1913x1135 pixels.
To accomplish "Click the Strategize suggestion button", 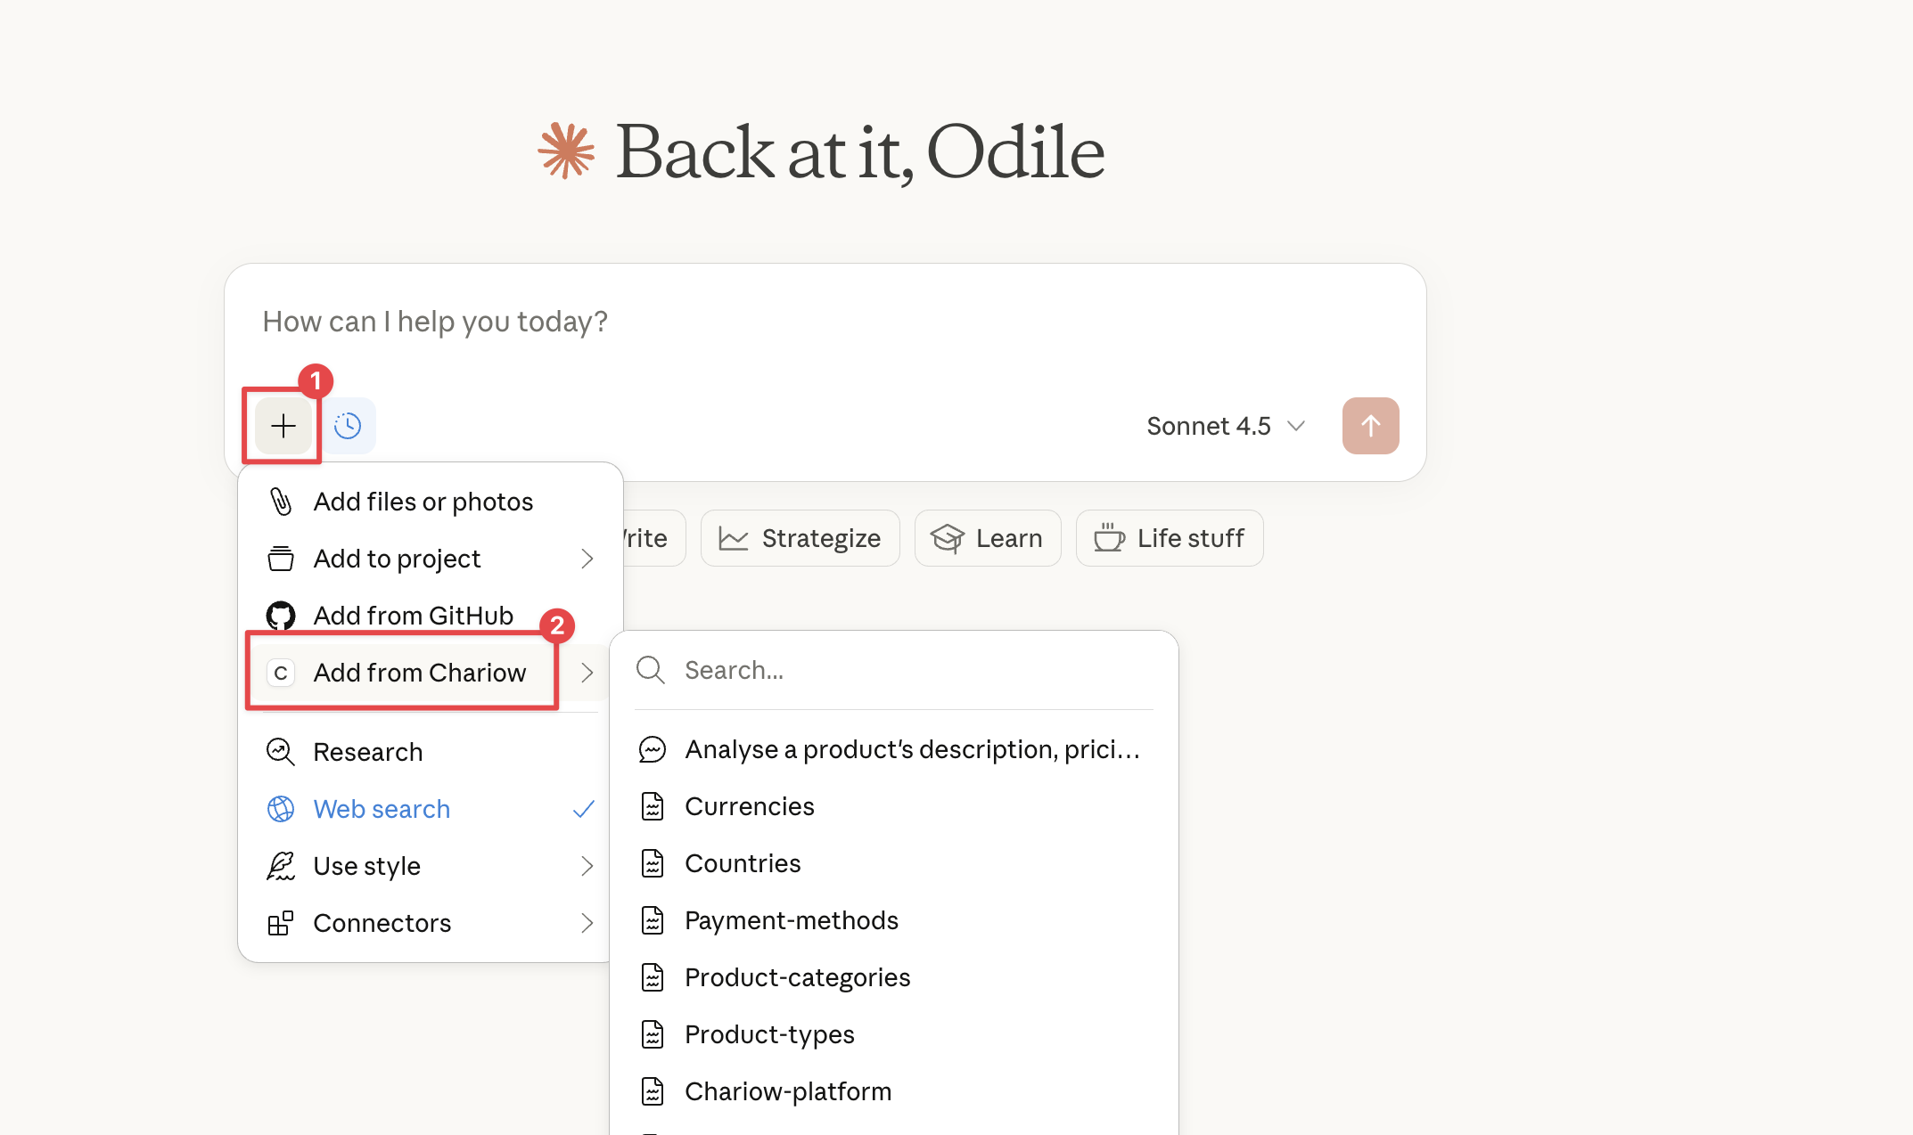I will click(x=801, y=538).
